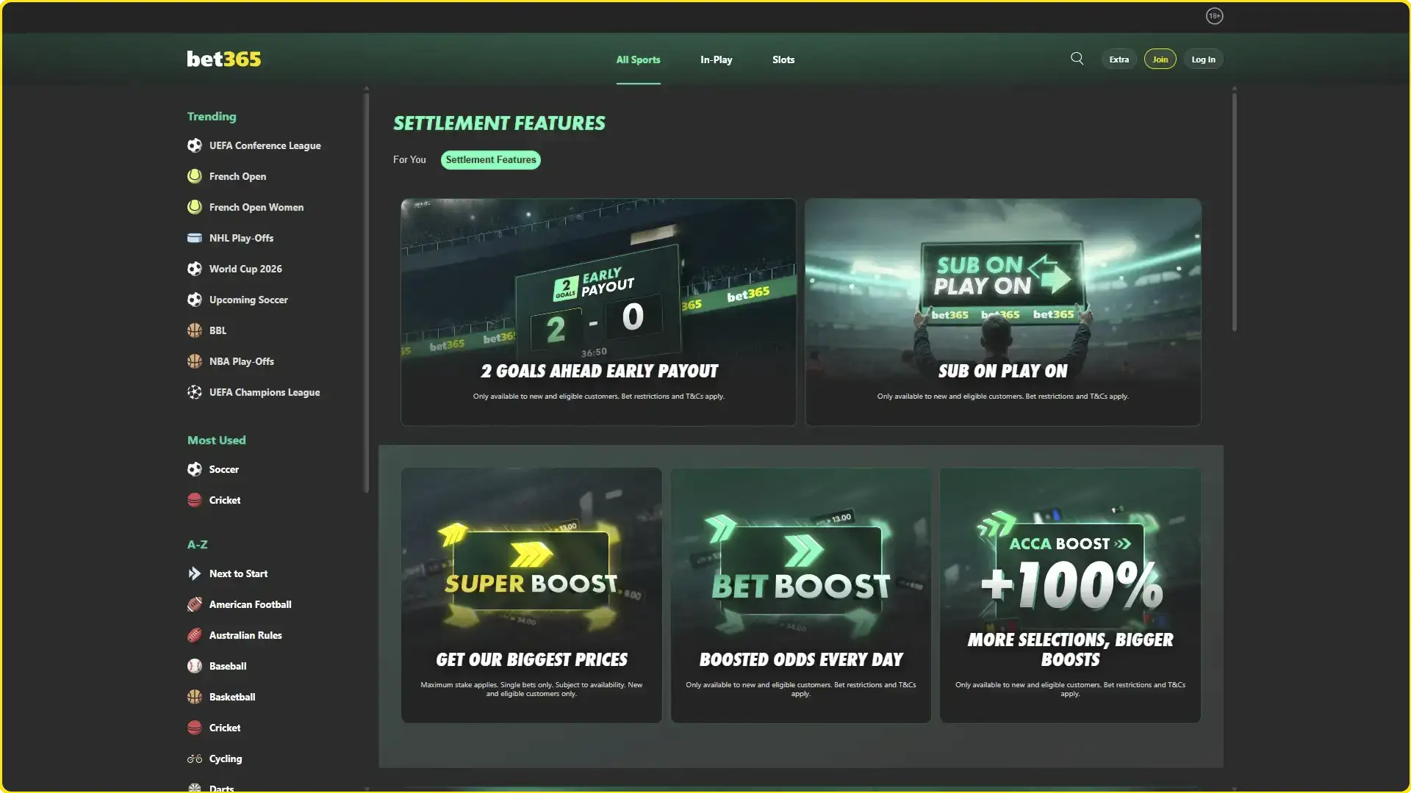Image resolution: width=1411 pixels, height=793 pixels.
Task: Open the In-Play tab
Action: pos(716,59)
